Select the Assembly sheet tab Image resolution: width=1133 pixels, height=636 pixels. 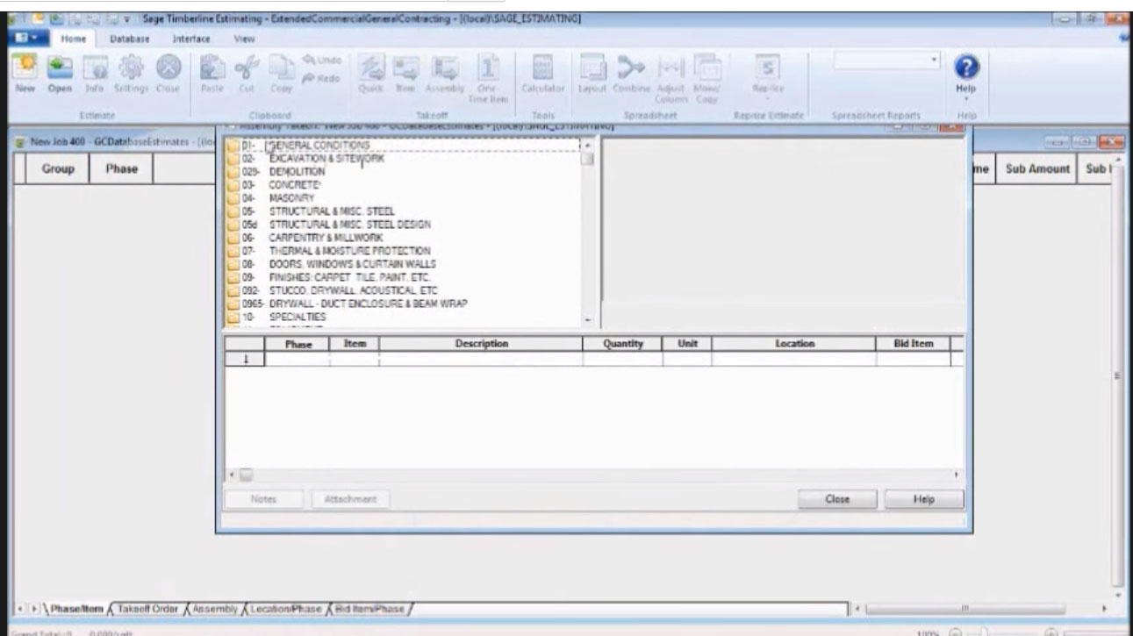tap(214, 607)
